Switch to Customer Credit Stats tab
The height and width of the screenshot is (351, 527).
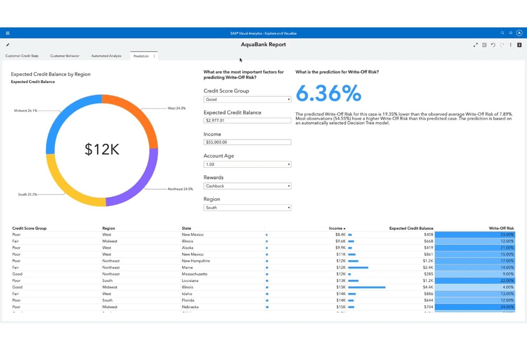tap(22, 56)
